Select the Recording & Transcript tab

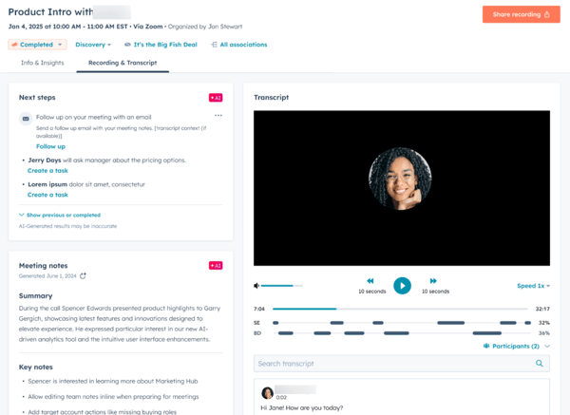coord(123,63)
